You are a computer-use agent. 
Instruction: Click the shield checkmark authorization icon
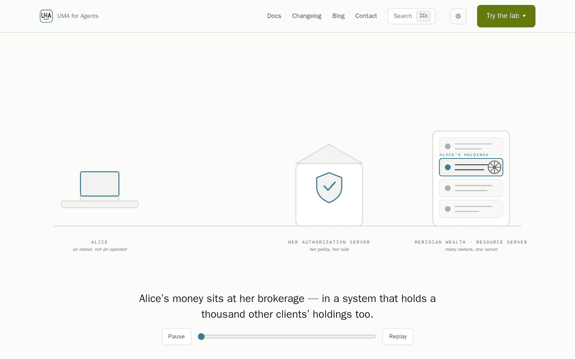tap(329, 188)
